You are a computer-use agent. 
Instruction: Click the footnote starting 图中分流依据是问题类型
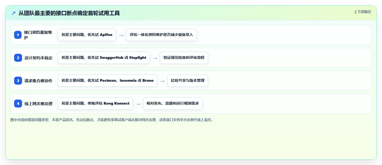pos(112,120)
